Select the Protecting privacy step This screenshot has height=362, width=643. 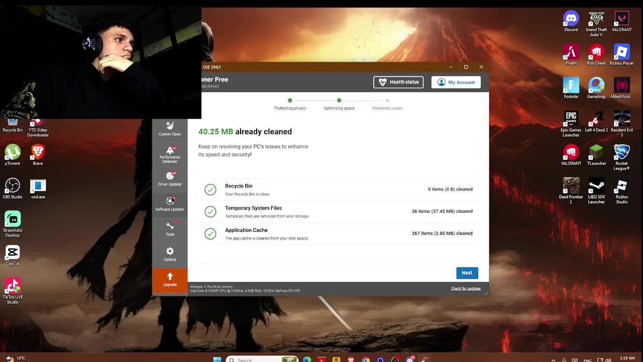(290, 104)
